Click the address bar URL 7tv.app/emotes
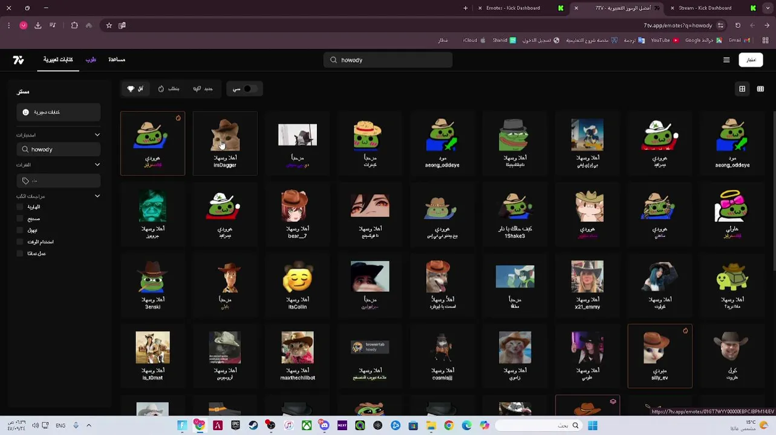Viewport: 776px width, 435px height. tap(677, 25)
